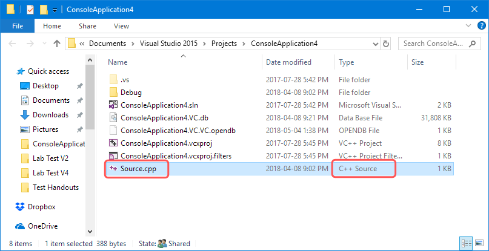The height and width of the screenshot is (251, 489).
Task: Go up one folder level arrow
Action: tap(57, 44)
